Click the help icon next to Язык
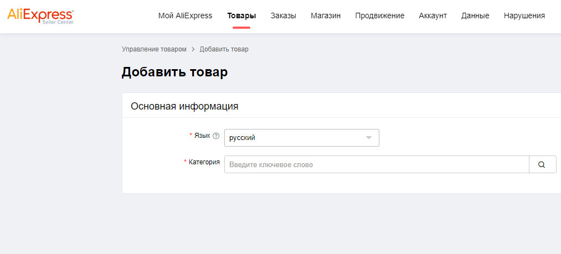Image resolution: width=561 pixels, height=254 pixels. (x=216, y=136)
